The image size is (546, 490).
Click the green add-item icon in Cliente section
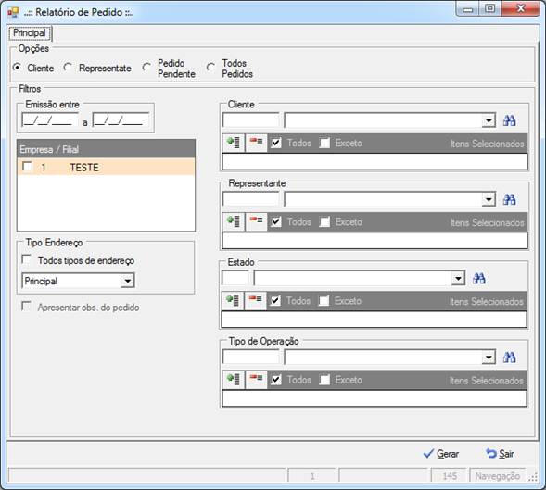pos(234,143)
